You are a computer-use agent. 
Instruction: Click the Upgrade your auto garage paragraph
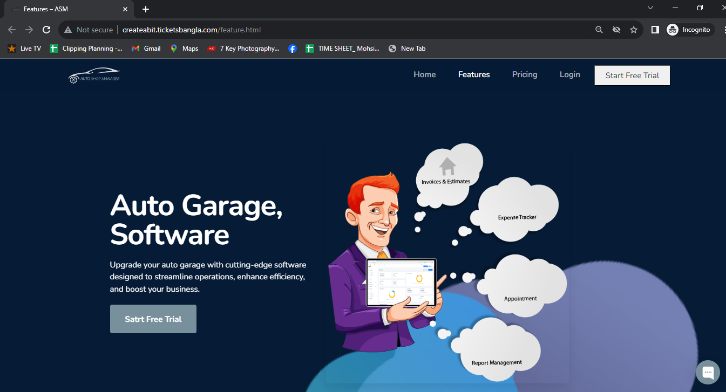(208, 277)
